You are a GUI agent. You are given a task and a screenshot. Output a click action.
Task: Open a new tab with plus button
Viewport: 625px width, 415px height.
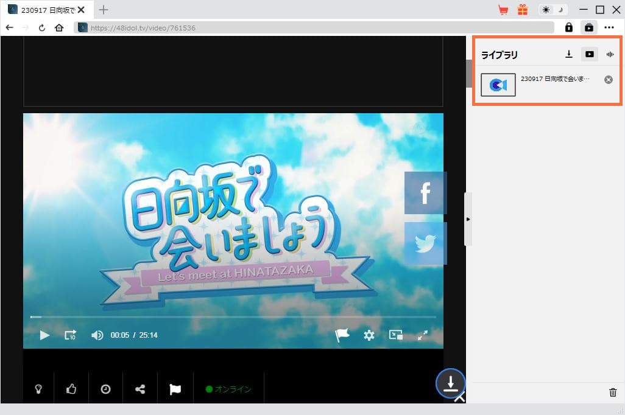(104, 10)
